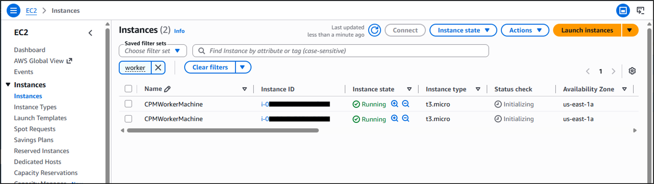
Task: Click zoom-in filter icon in first Running row
Action: (394, 104)
